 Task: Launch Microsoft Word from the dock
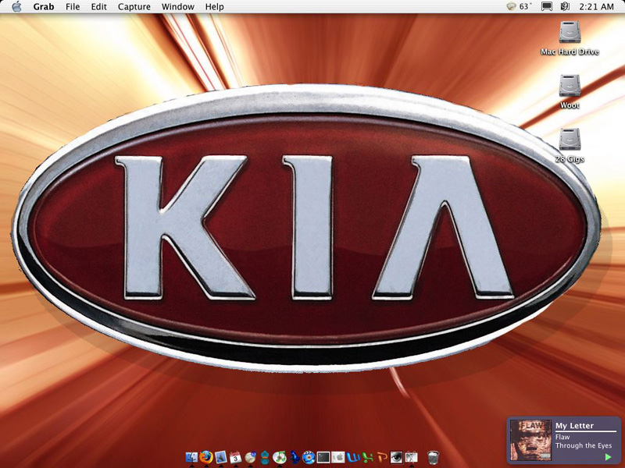tap(353, 457)
